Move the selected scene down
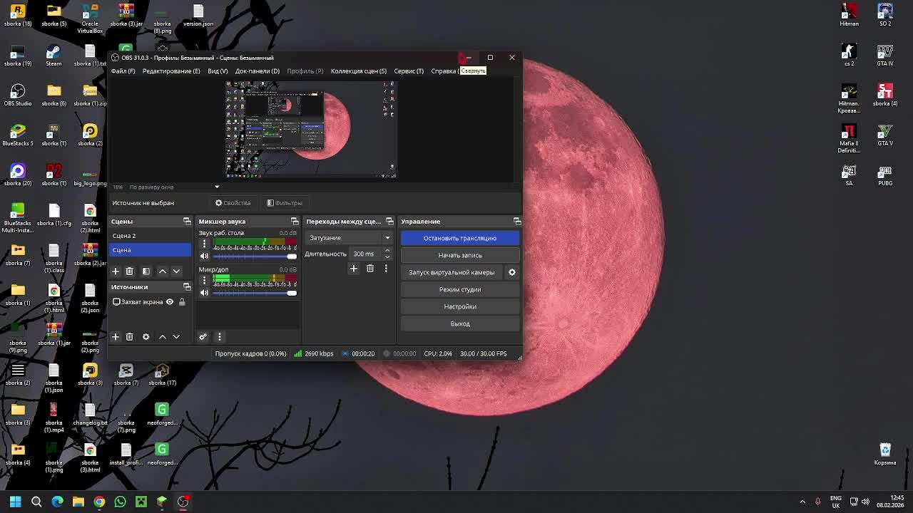The height and width of the screenshot is (513, 913). [x=176, y=271]
